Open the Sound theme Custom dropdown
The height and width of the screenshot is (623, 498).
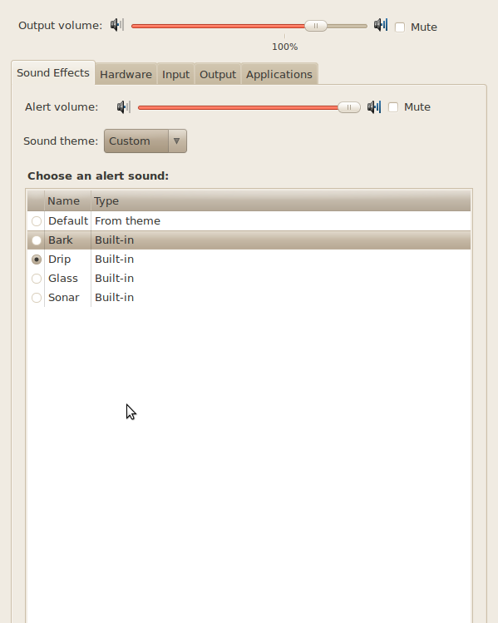(145, 141)
